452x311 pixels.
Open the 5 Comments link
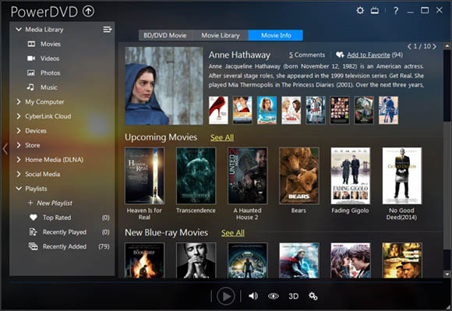coord(307,55)
